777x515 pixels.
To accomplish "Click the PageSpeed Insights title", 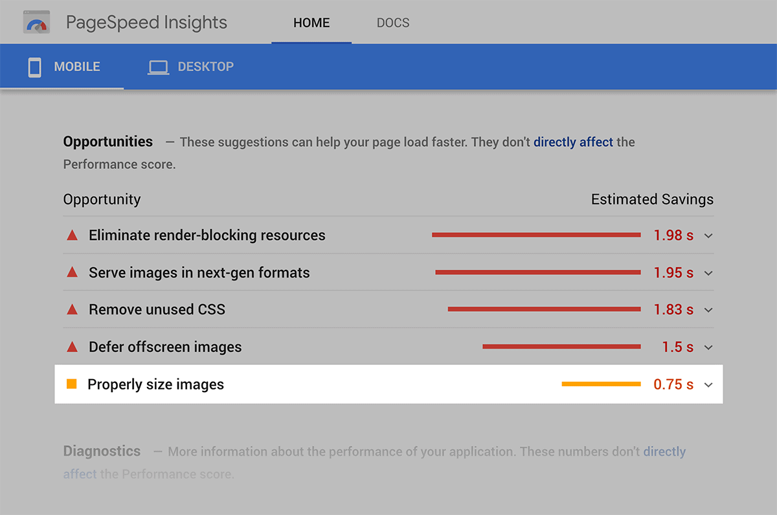I will (146, 23).
